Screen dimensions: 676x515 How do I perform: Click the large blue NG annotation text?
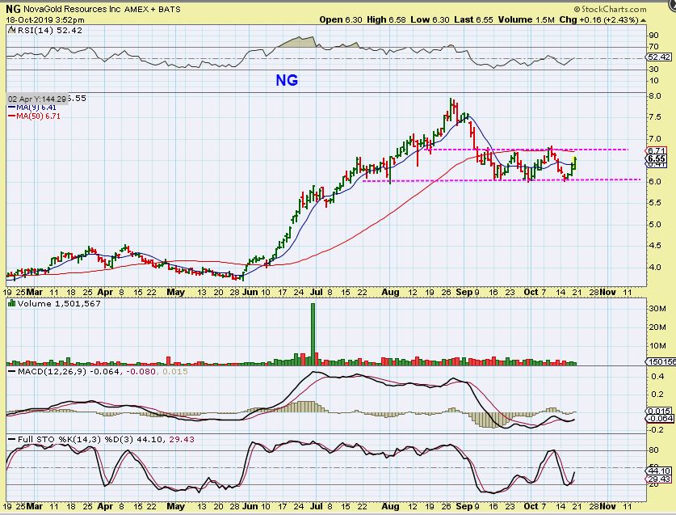point(287,80)
